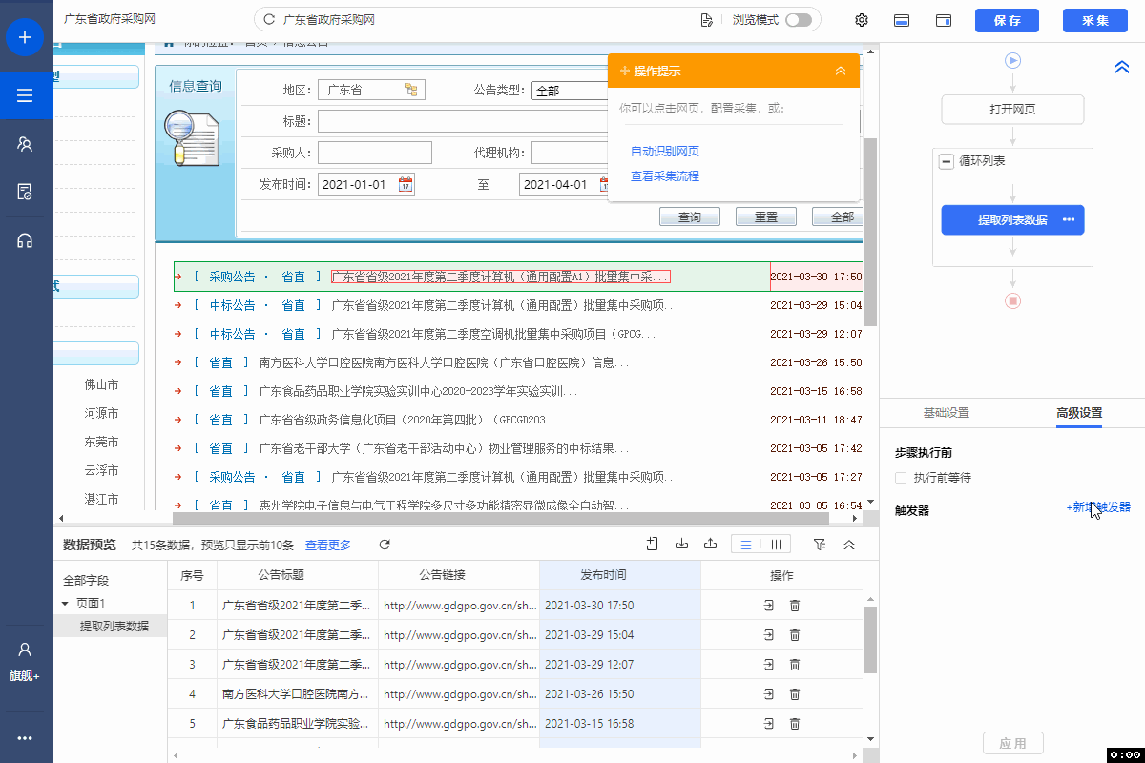Click the 采集 collect button
Screen dimensions: 1145x763
coord(1095,20)
